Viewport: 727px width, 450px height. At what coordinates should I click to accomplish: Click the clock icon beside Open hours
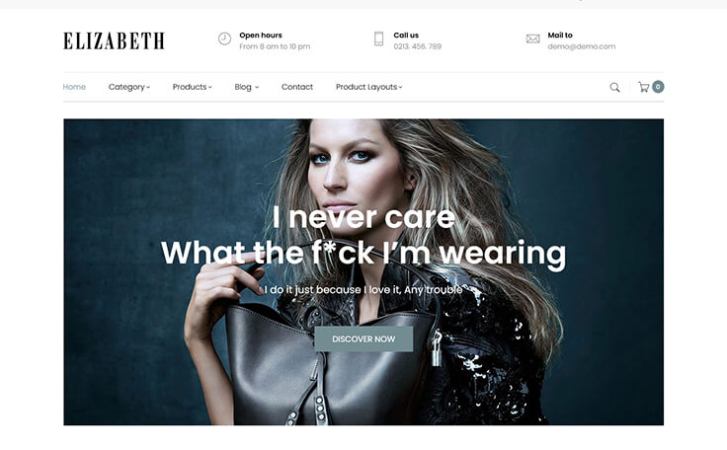(224, 38)
